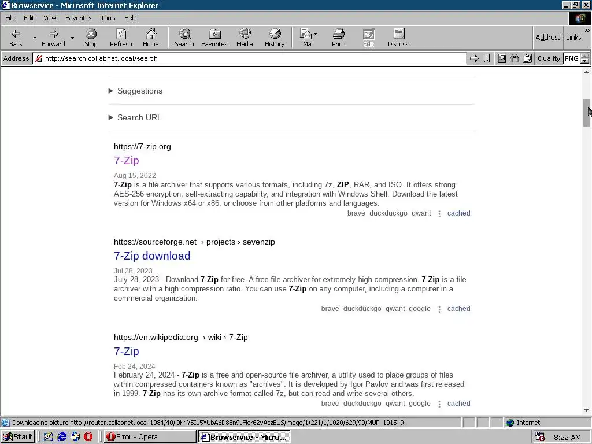The height and width of the screenshot is (444, 592).
Task: Click the Back toolbar button
Action: pyautogui.click(x=16, y=38)
